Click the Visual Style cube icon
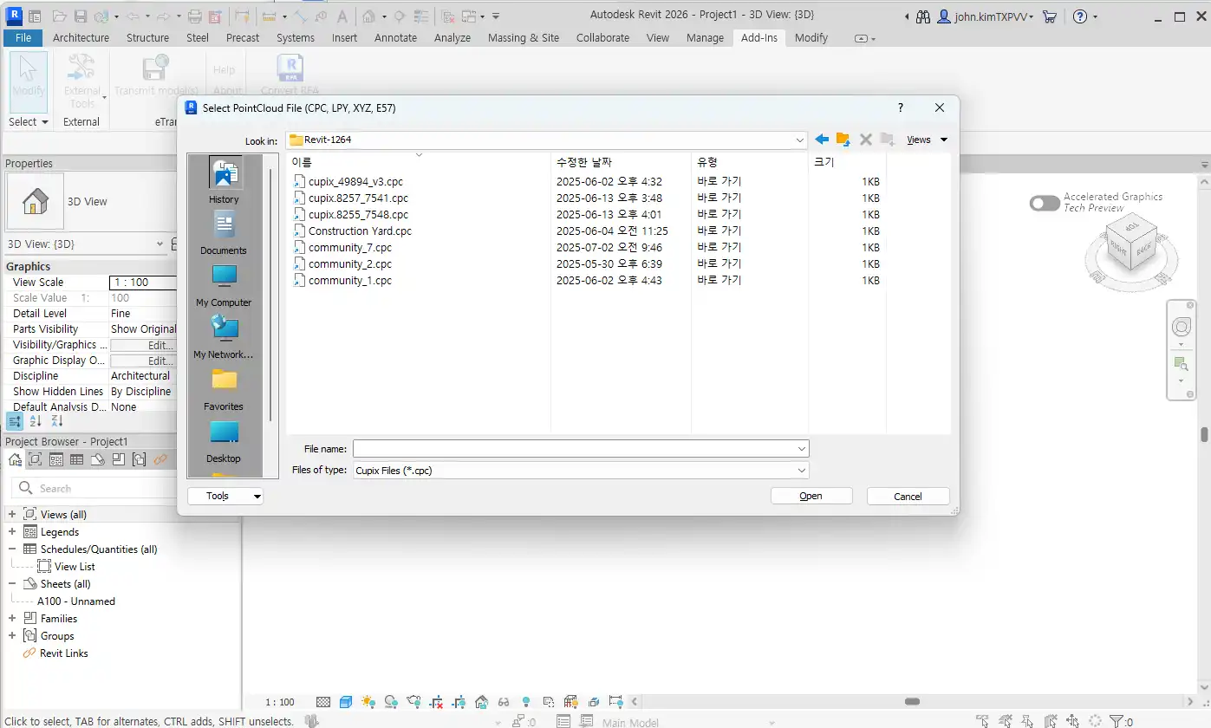 [346, 702]
